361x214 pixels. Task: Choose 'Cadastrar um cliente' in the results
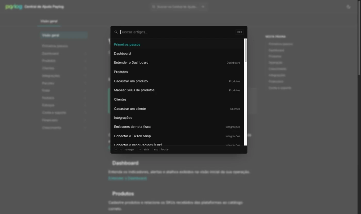177,109
